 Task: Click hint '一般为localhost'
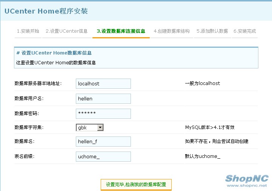(x=203, y=83)
